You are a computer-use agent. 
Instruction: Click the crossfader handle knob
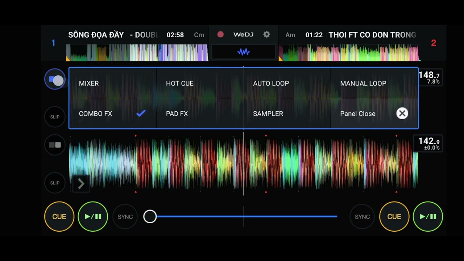point(150,216)
